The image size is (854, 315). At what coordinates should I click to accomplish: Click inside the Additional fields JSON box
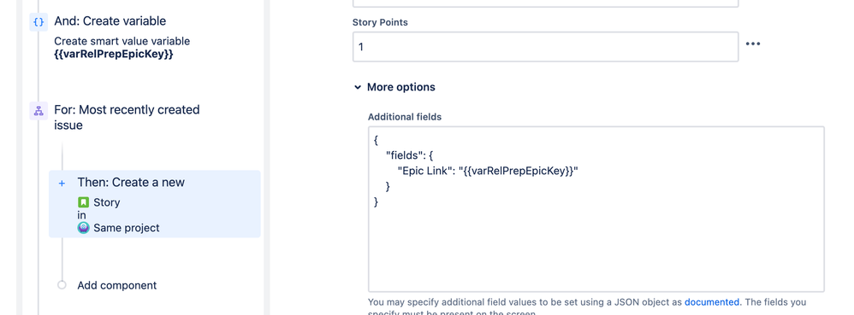(596, 210)
